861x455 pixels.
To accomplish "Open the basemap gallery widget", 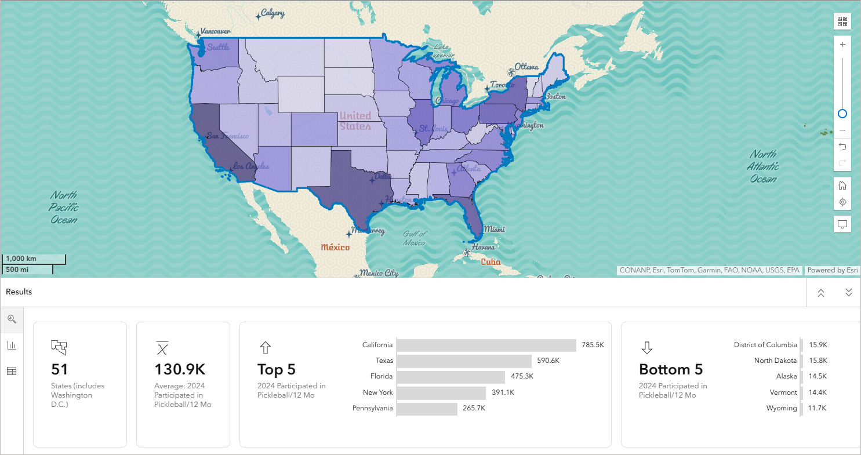I will coord(842,21).
